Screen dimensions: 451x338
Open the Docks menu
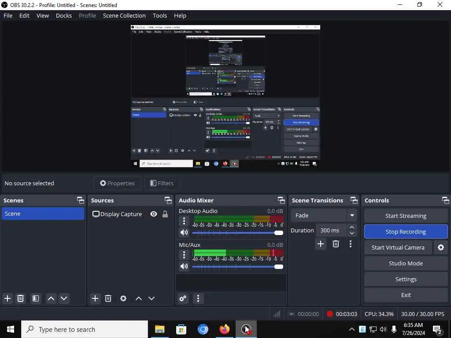click(64, 15)
